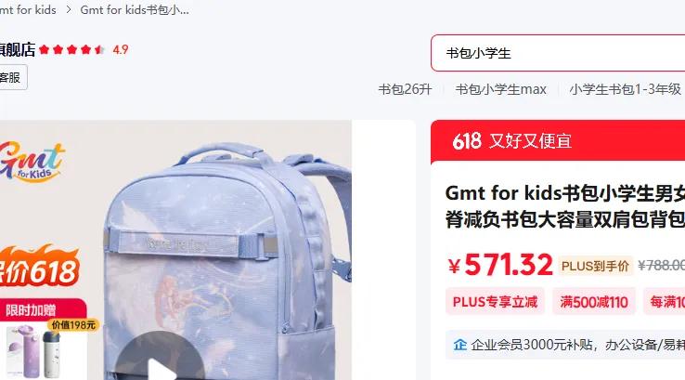
Task: Click the 限时加赠 gift bottles thumbnail
Action: pos(44,339)
